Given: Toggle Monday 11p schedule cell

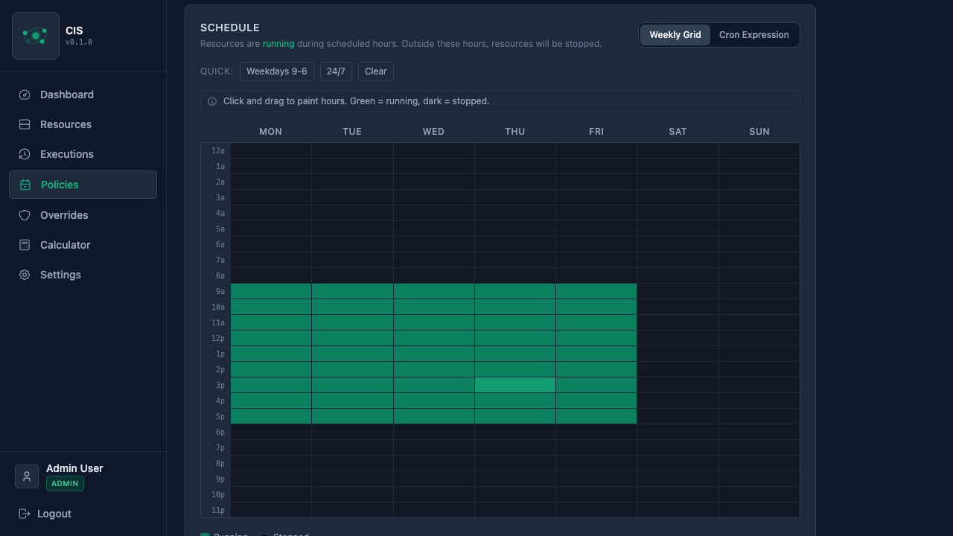Looking at the screenshot, I should pos(271,510).
